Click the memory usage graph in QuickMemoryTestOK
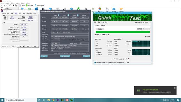181x102 pixels. 141,43
